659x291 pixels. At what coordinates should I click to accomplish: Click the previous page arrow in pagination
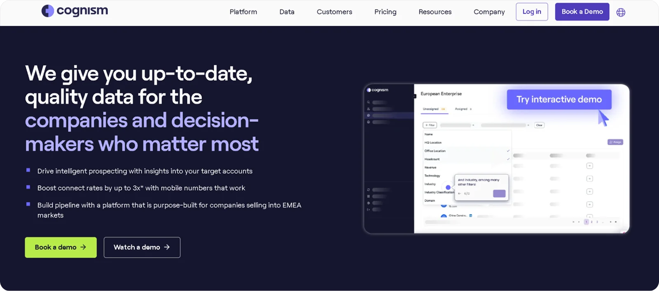(579, 222)
